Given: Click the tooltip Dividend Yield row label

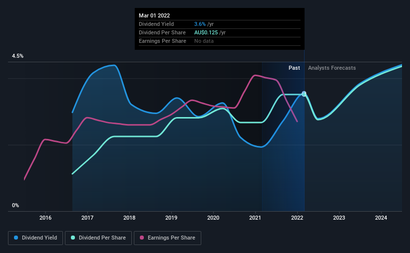Looking at the screenshot, I should 156,24.
